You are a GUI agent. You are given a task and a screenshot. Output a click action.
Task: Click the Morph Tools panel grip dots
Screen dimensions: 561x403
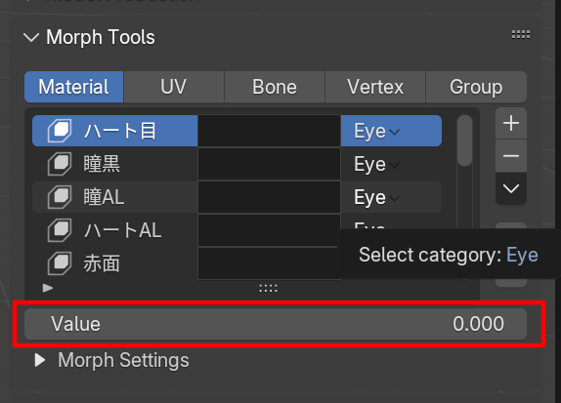coord(521,35)
